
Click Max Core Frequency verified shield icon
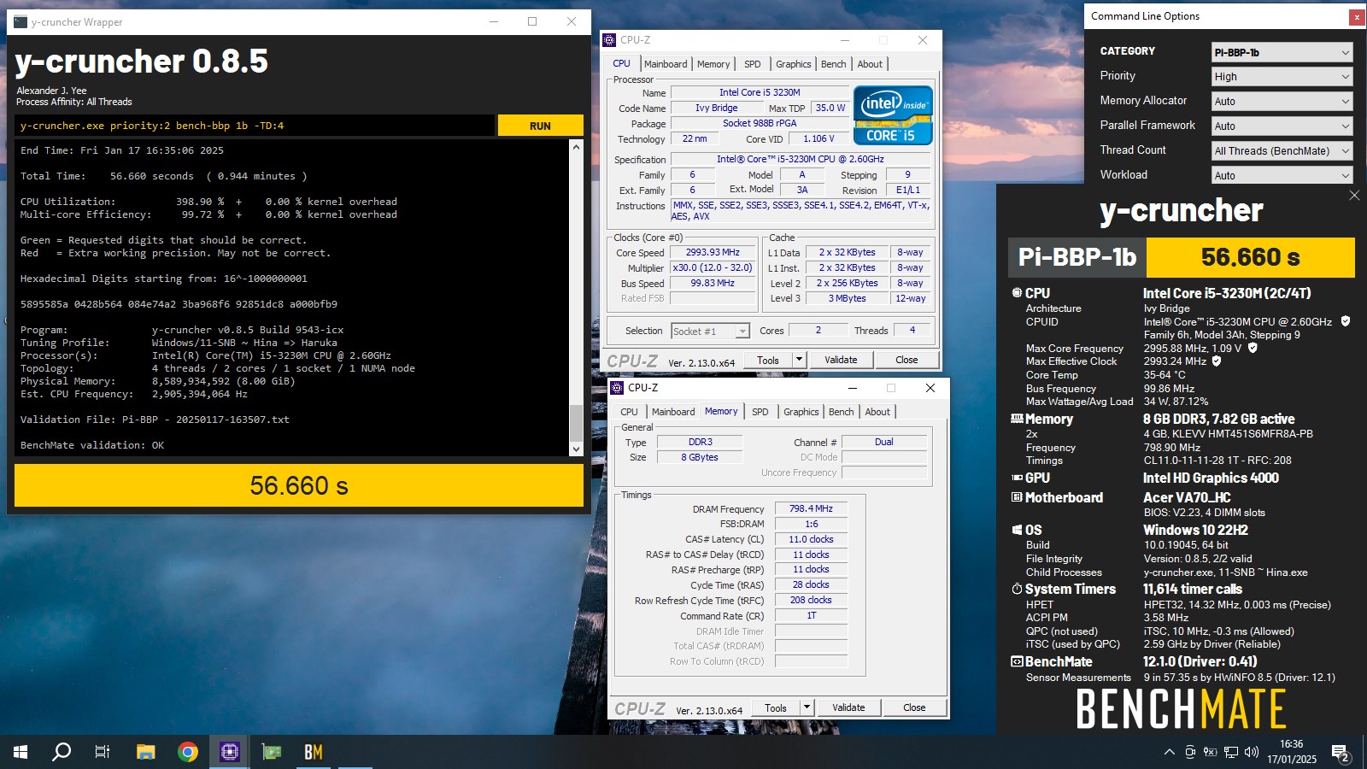coord(1253,348)
